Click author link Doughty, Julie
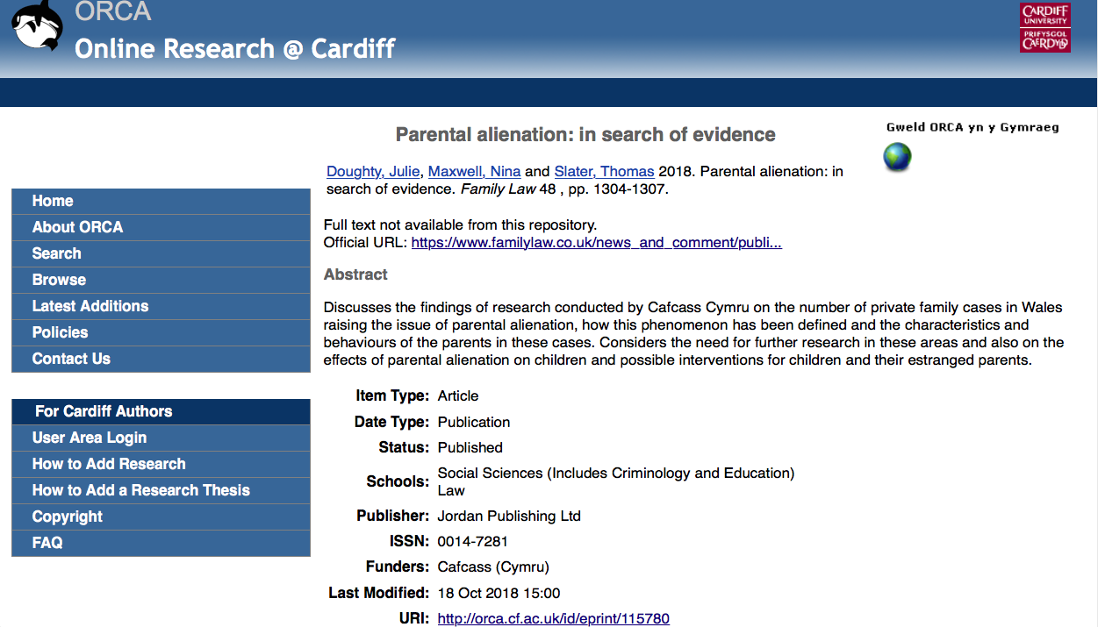The image size is (1098, 627). tap(373, 171)
